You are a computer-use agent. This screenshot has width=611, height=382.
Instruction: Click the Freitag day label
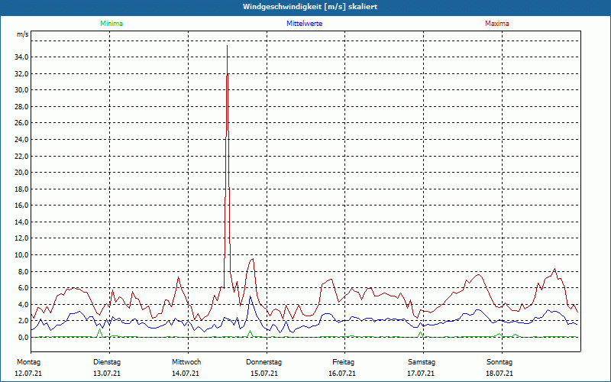(x=344, y=361)
